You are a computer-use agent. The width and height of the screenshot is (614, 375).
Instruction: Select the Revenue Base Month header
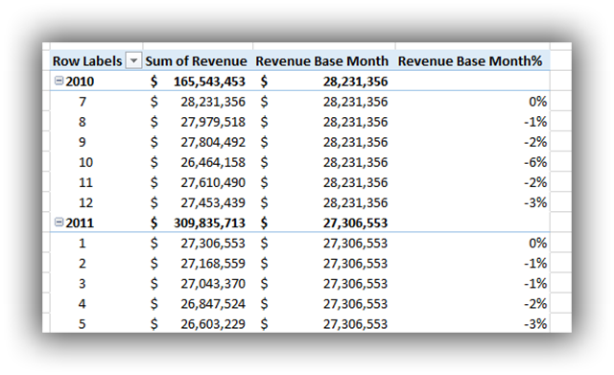pos(322,61)
